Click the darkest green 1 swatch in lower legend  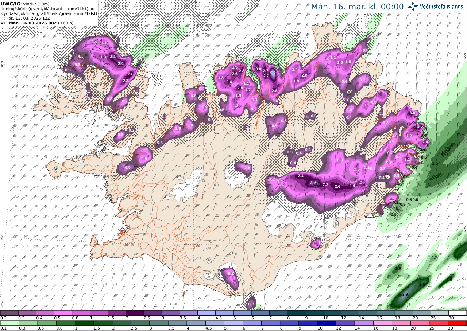pos(84,323)
